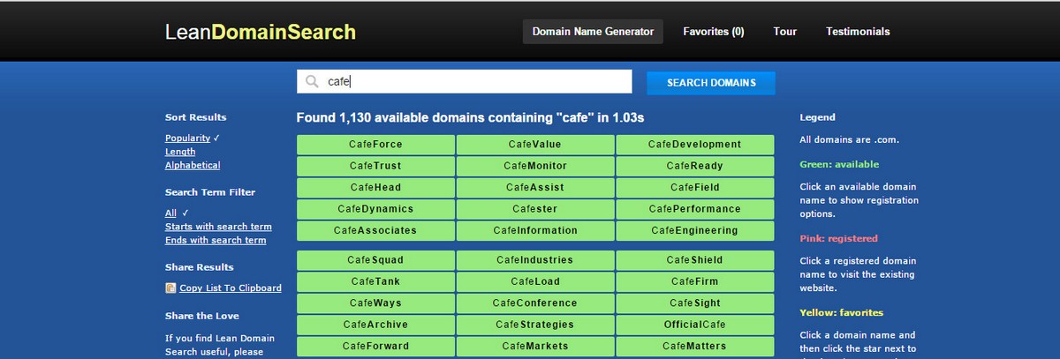
Task: Select the CafeInformation domain
Action: point(535,230)
